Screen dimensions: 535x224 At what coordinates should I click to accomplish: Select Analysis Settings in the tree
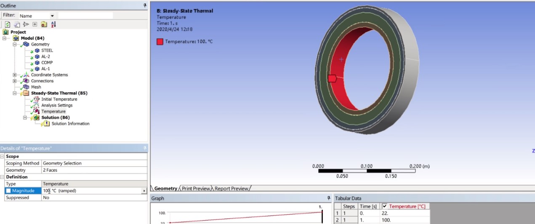pos(57,105)
